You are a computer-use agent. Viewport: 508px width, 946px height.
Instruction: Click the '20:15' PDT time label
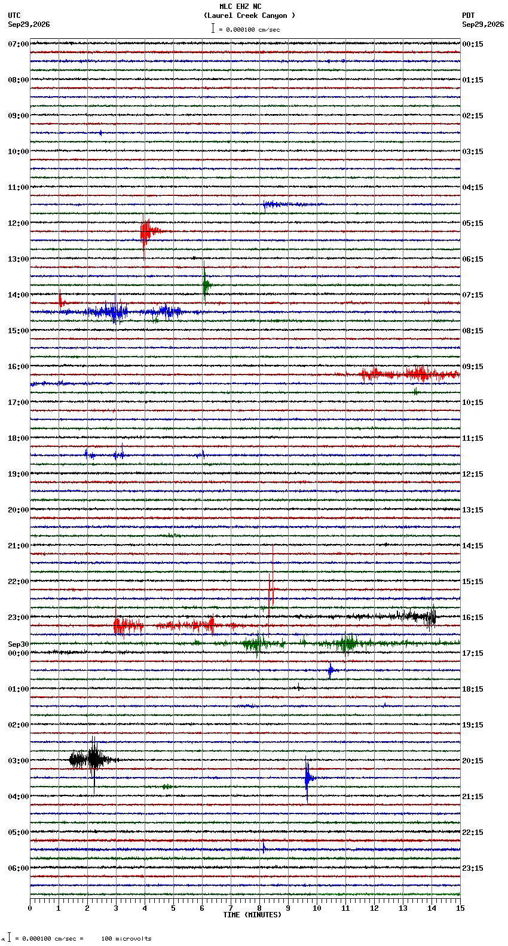(x=473, y=761)
